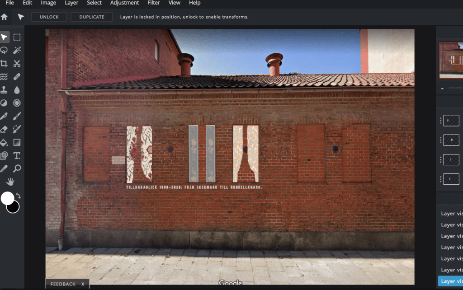The image size is (463, 290).
Task: Click the Duplicate layer button
Action: click(92, 17)
